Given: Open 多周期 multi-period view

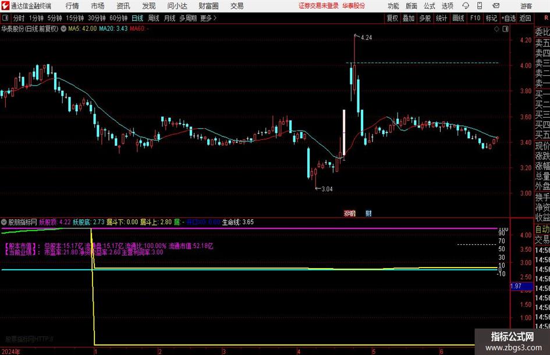Looking at the screenshot, I should point(188,18).
